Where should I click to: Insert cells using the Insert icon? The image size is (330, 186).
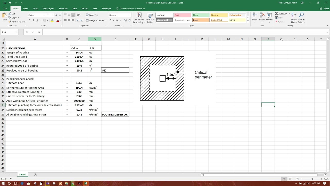click(254, 17)
